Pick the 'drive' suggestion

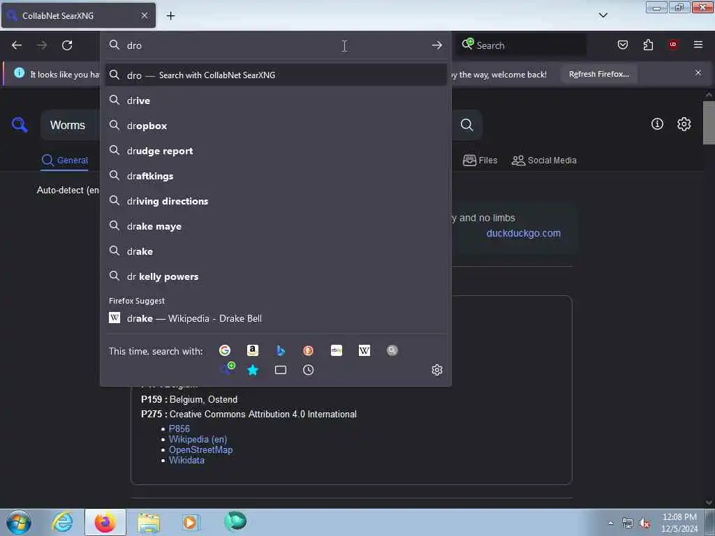click(276, 100)
